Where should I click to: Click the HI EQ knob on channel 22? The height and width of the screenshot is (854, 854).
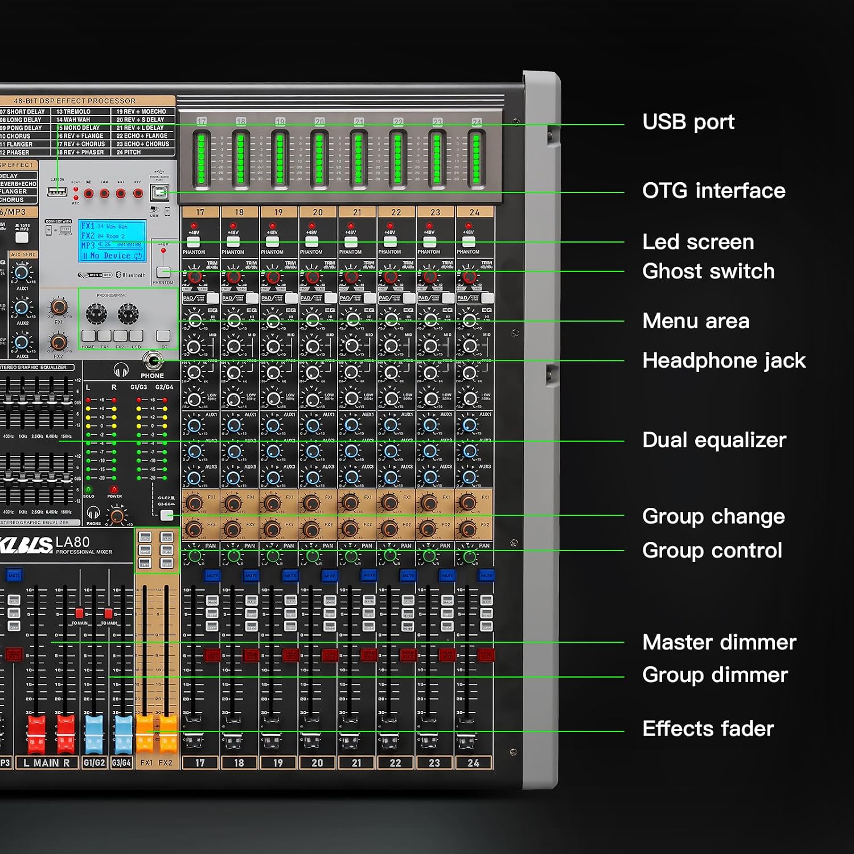[391, 320]
